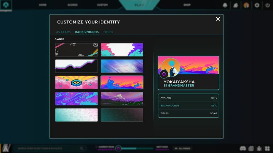Choose the blue diagonal streaks background

pos(122,66)
